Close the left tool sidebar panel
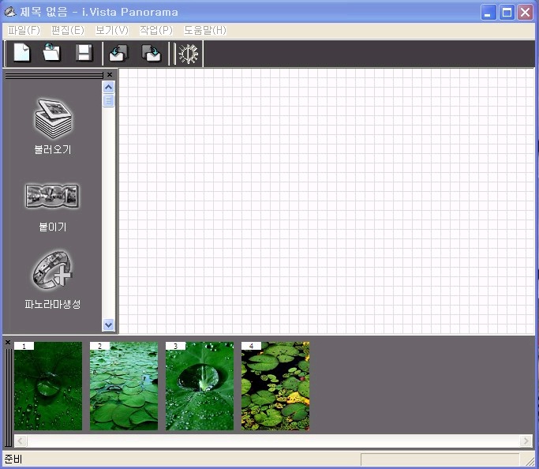Image resolution: width=539 pixels, height=469 pixels. (x=110, y=75)
